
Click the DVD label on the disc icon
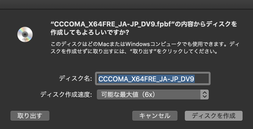click(25, 39)
